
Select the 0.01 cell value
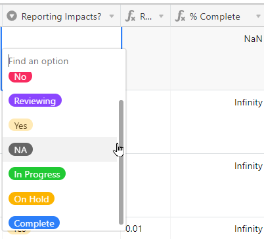coord(134,229)
